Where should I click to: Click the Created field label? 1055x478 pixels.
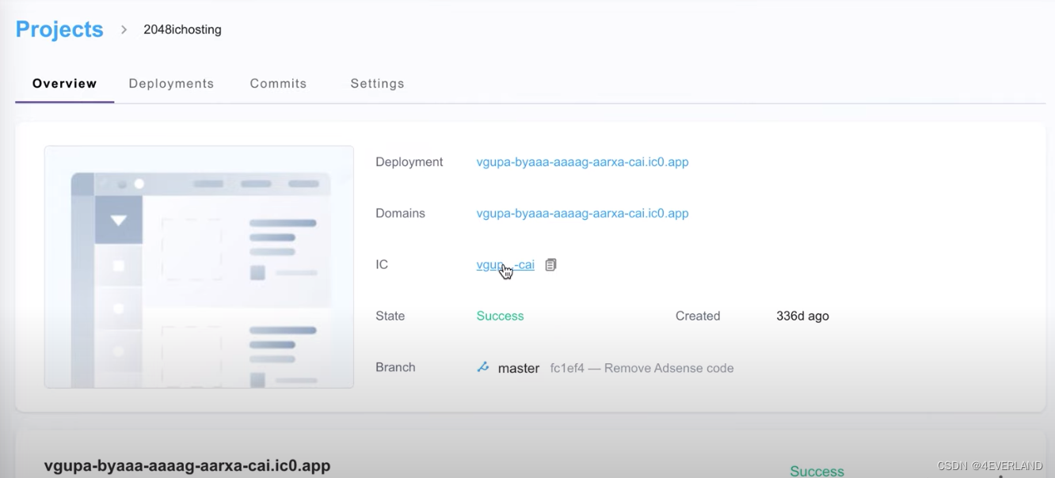pyautogui.click(x=698, y=316)
